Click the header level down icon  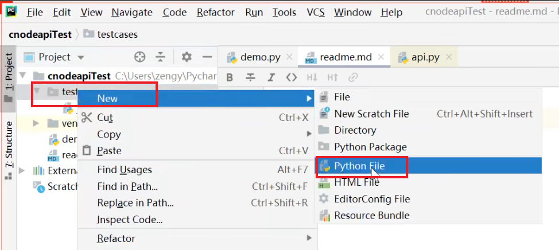pyautogui.click(x=312, y=77)
